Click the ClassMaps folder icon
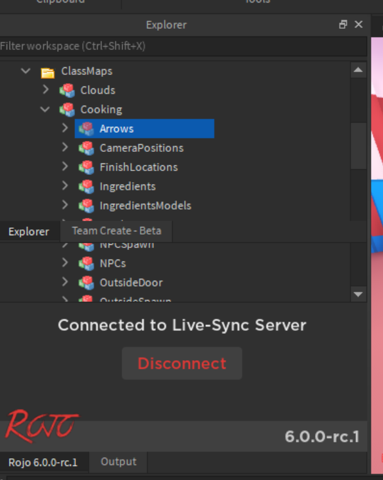Viewport: 383px width, 480px height. pyautogui.click(x=47, y=72)
